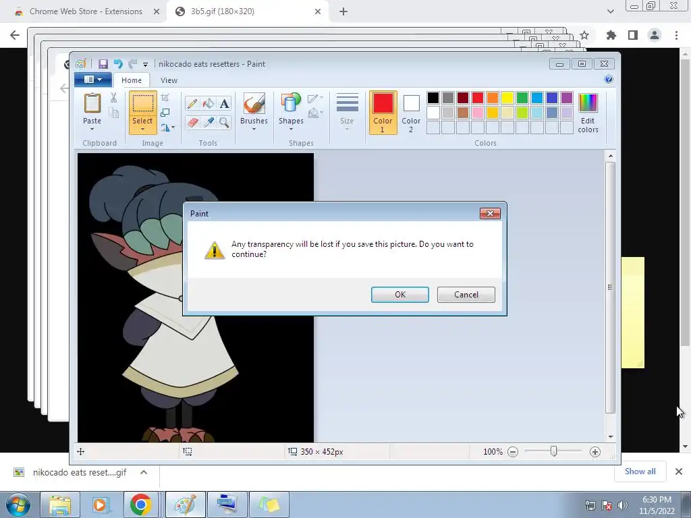Open the Chrome three-dot menu
The image size is (691, 518).
(676, 35)
